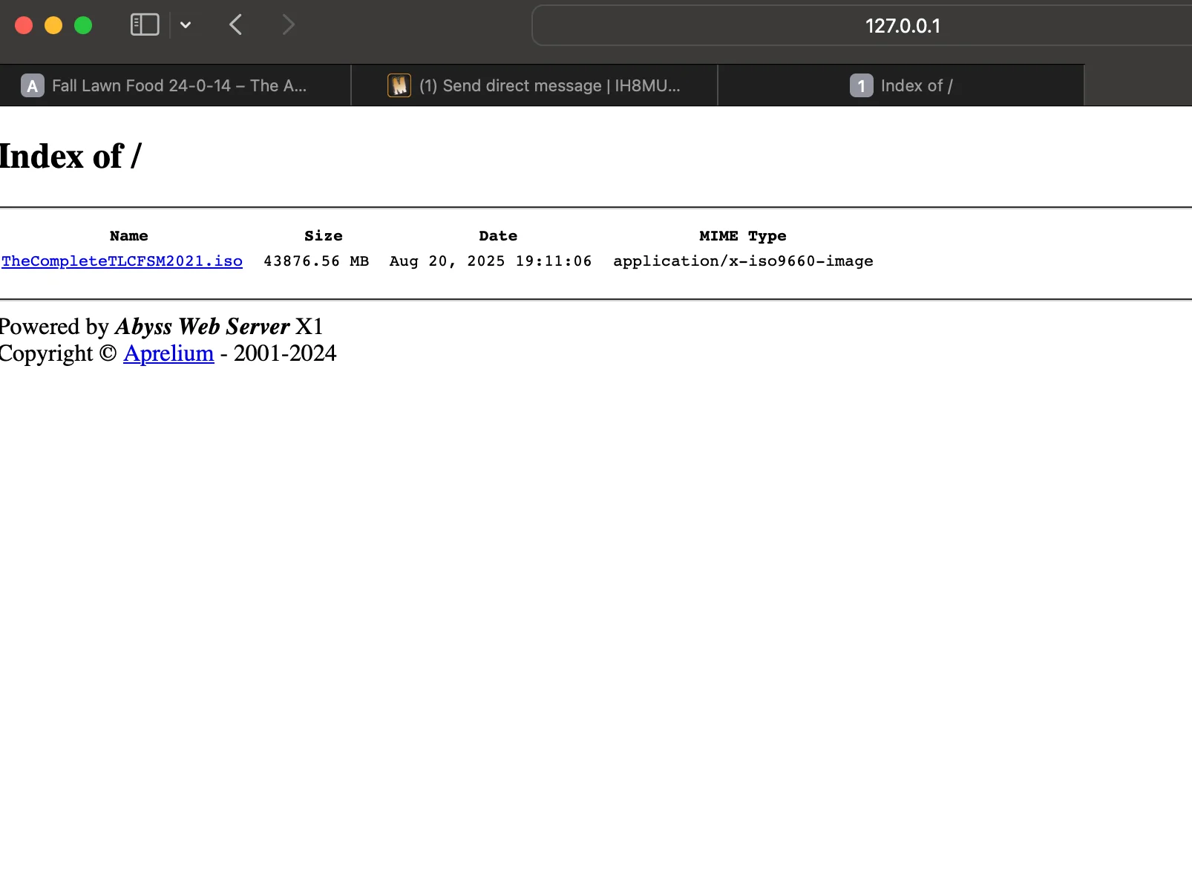Image resolution: width=1192 pixels, height=876 pixels.
Task: Switch to Send direct message tab
Action: pos(549,86)
